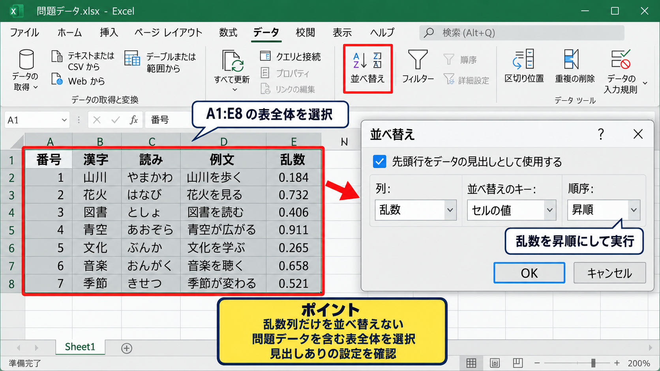Screen dimensions: 660x371
Task: Select the Sheet1 sheet tab
Action: [80, 347]
